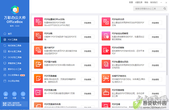Click 开始使用 for PDF批量添加页码
169x110 pixels.
point(155,65)
